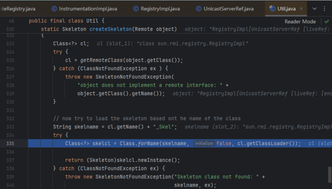The image size is (332, 189).
Task: Click the class icon on Util.java tab
Action: [x=272, y=9]
